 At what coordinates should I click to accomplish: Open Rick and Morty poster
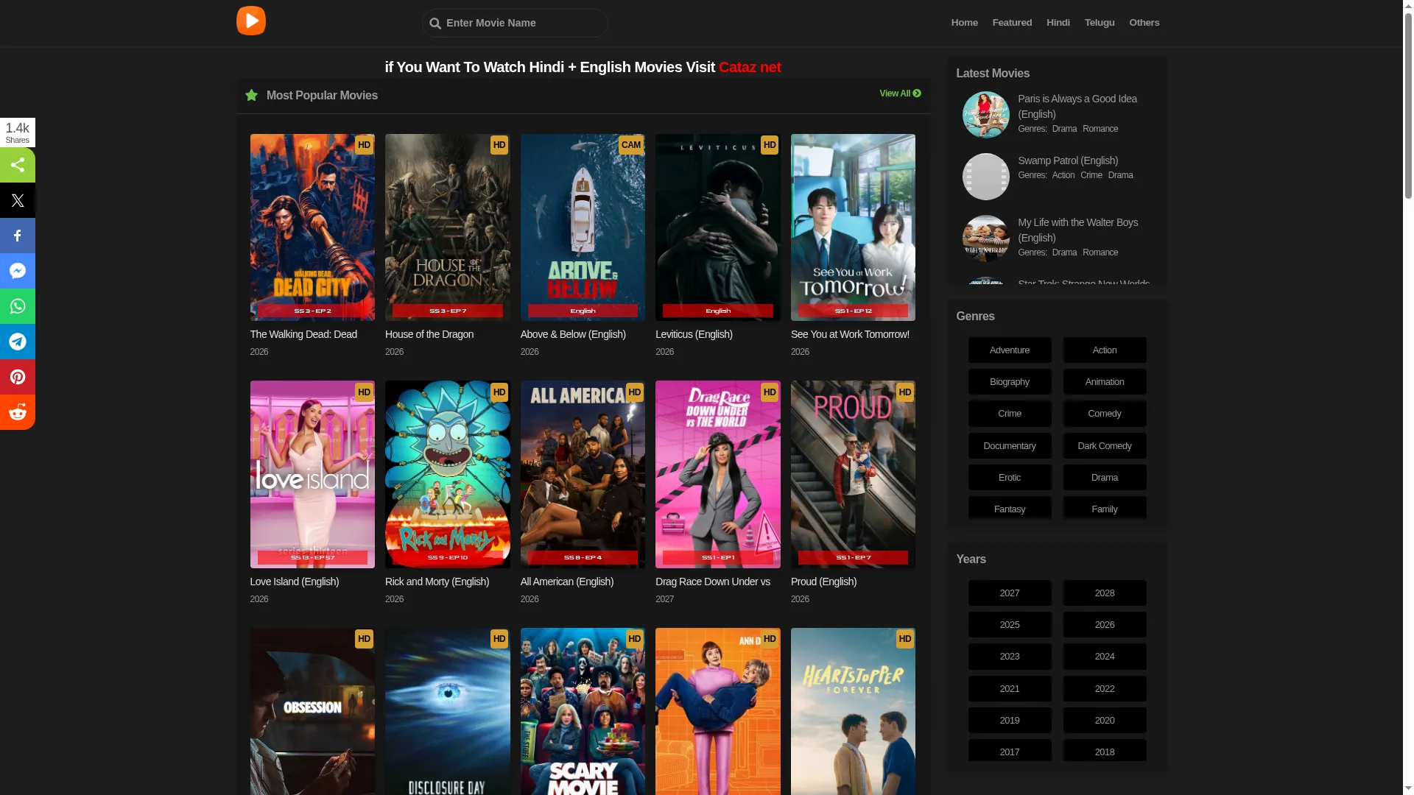[x=447, y=474]
